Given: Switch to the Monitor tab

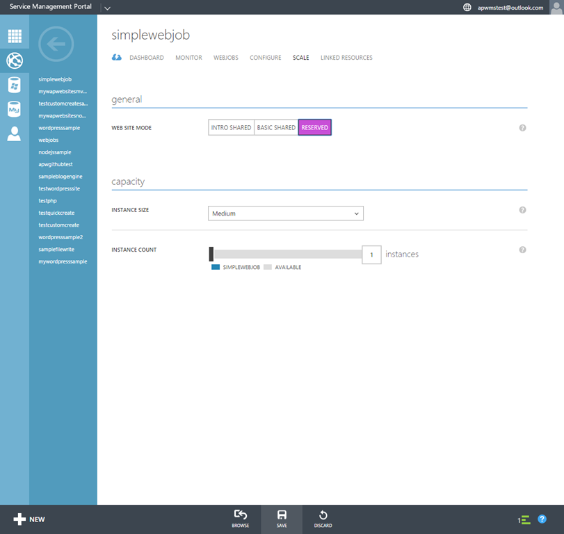Looking at the screenshot, I should (x=189, y=58).
